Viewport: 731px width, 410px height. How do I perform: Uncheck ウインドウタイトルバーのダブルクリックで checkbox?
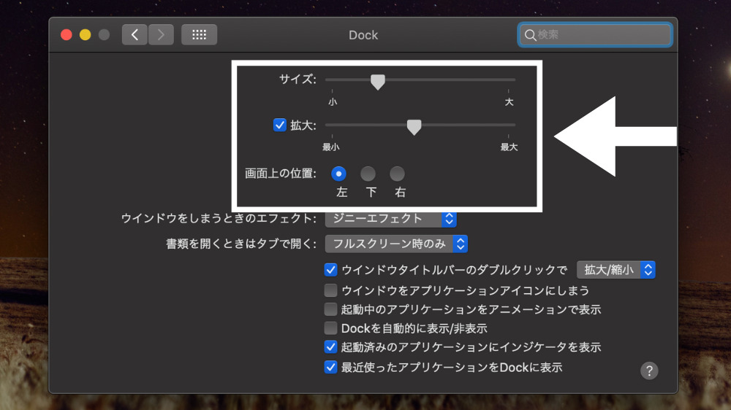pos(330,270)
